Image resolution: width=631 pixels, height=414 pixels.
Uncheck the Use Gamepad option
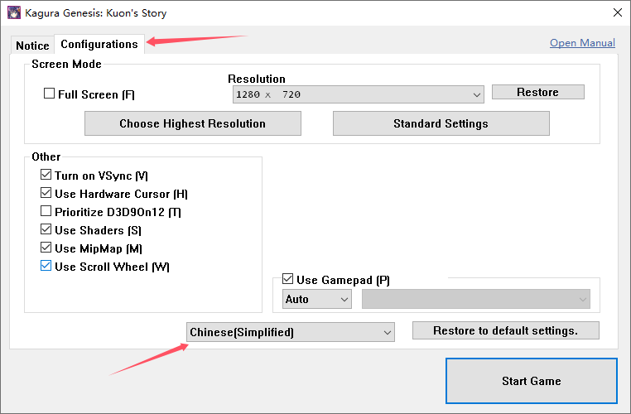(288, 280)
